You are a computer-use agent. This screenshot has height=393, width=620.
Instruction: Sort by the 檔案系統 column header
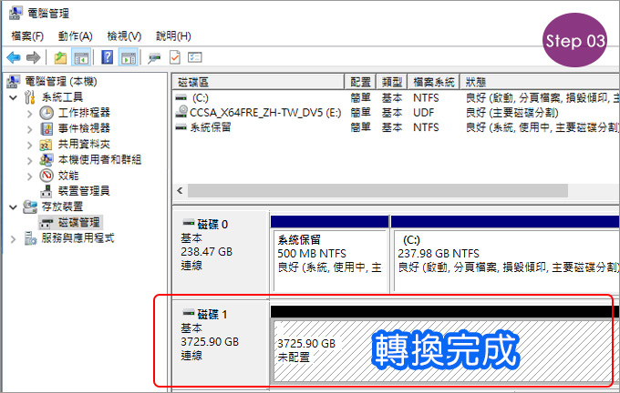[433, 82]
